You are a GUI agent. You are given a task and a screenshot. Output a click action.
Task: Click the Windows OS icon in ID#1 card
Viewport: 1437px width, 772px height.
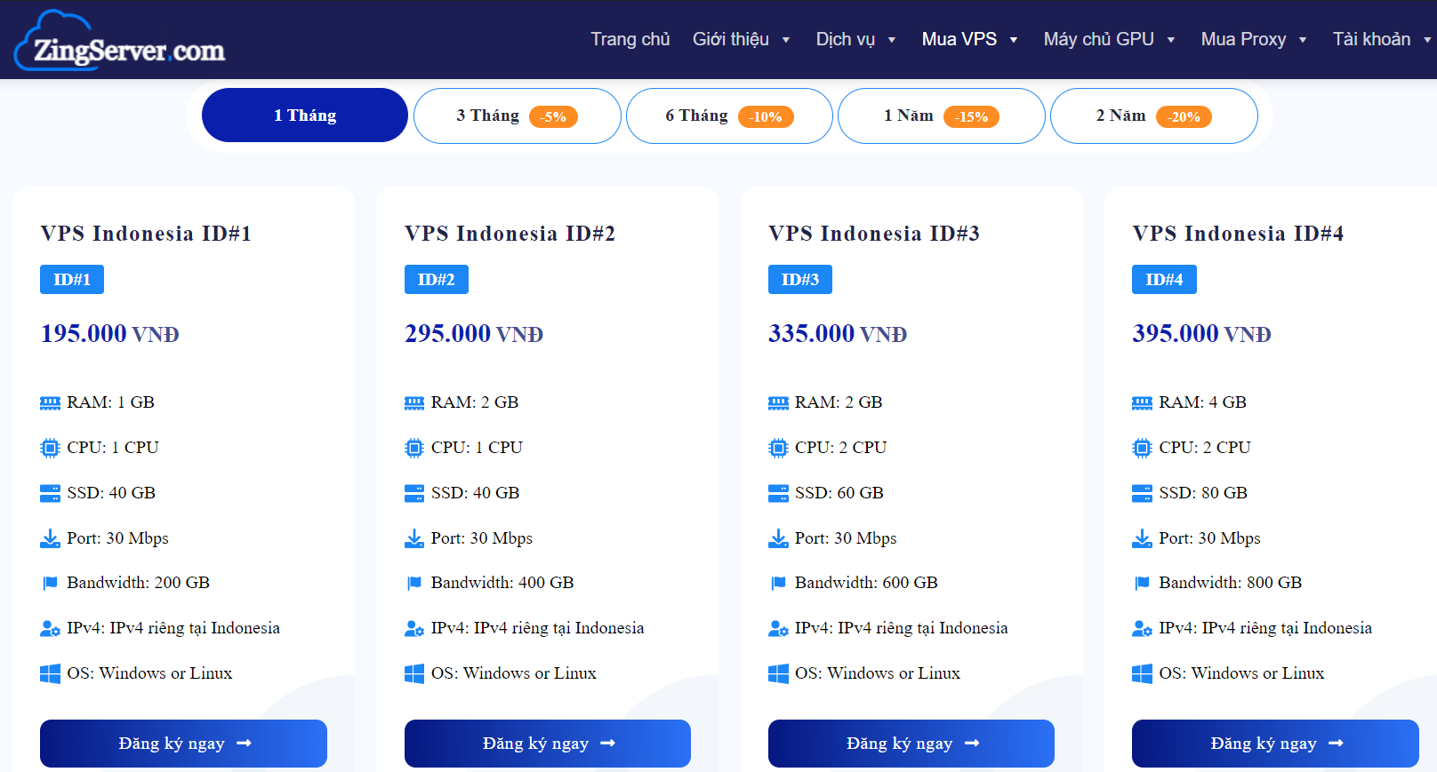point(50,673)
